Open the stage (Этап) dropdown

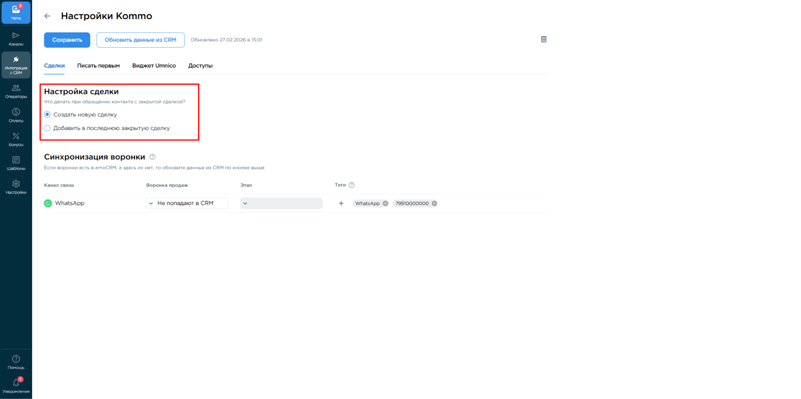[x=281, y=203]
